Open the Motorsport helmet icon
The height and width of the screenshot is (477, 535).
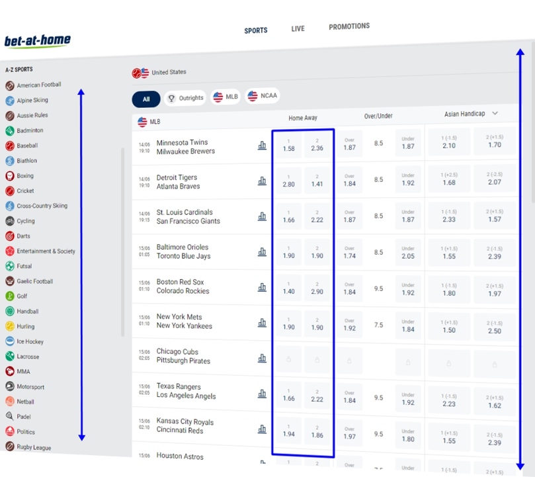pyautogui.click(x=10, y=386)
